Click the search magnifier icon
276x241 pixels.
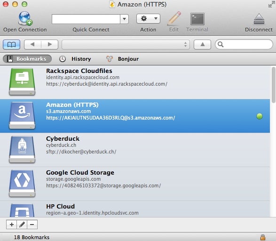221,44
